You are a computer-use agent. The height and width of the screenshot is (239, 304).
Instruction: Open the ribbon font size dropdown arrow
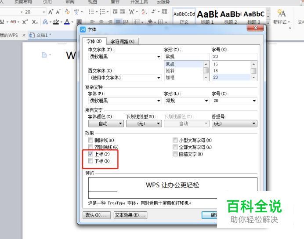coord(44,12)
